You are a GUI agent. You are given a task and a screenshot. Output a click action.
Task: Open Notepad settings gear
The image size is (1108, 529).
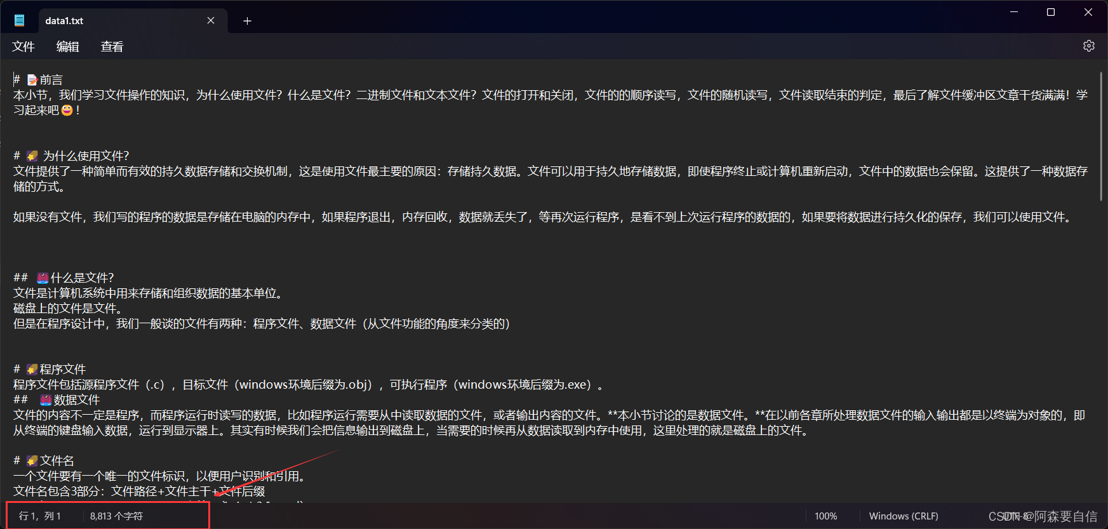1089,46
